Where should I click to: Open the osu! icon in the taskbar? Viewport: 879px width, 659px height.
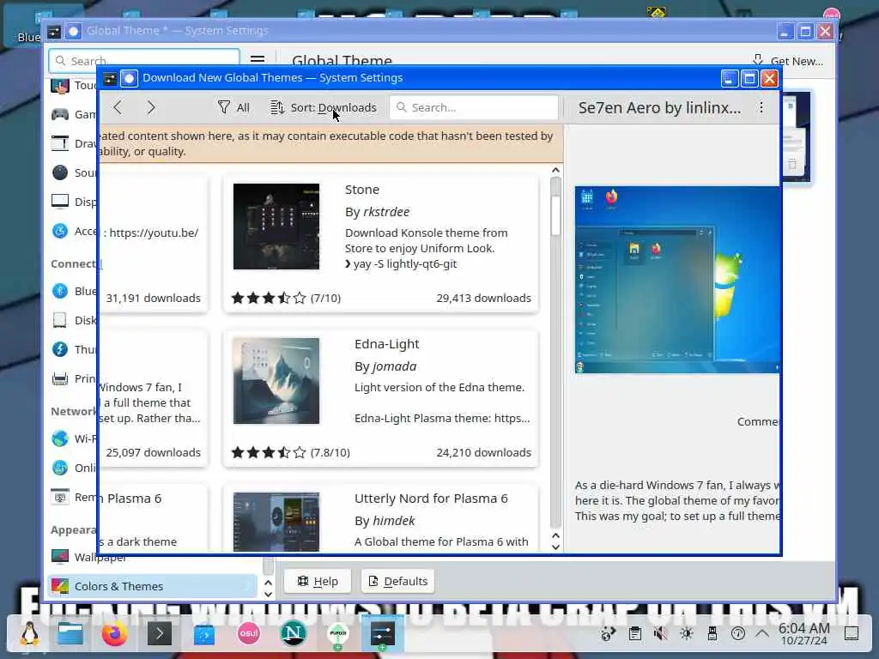point(248,634)
